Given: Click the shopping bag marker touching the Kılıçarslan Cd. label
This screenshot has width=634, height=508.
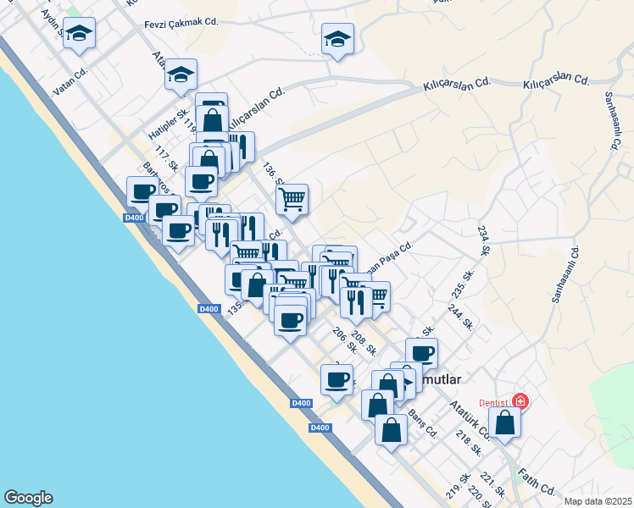Looking at the screenshot, I should 212,119.
